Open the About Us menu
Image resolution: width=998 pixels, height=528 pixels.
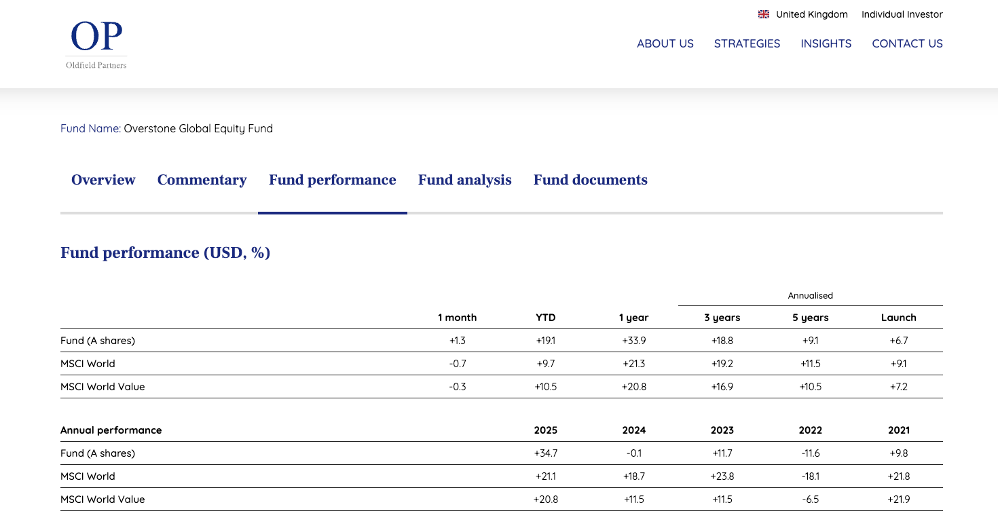tap(665, 43)
